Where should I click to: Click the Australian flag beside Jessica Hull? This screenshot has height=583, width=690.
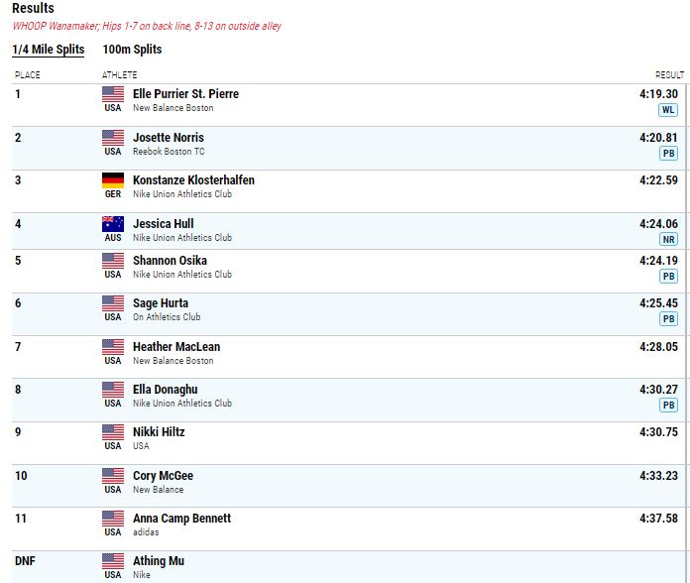click(x=113, y=224)
